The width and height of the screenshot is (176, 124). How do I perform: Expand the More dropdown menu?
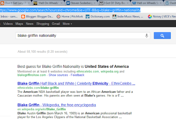[67, 24]
